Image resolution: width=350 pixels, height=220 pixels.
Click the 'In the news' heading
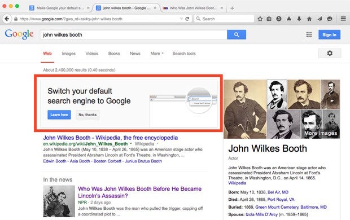58,179
